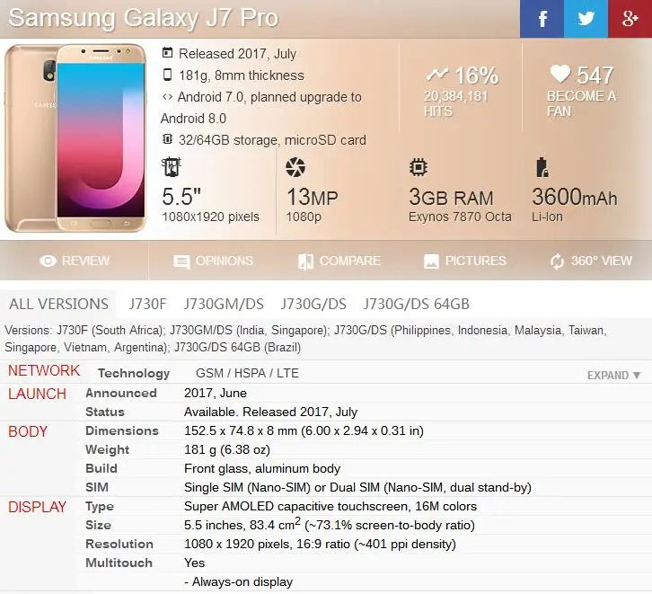Click the battery icon
652x594 pixels.
[x=542, y=167]
